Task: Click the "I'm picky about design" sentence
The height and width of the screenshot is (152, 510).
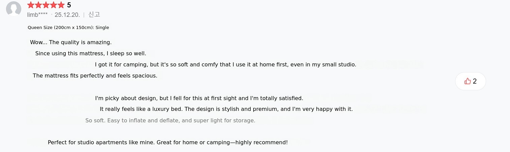Action: click(199, 98)
